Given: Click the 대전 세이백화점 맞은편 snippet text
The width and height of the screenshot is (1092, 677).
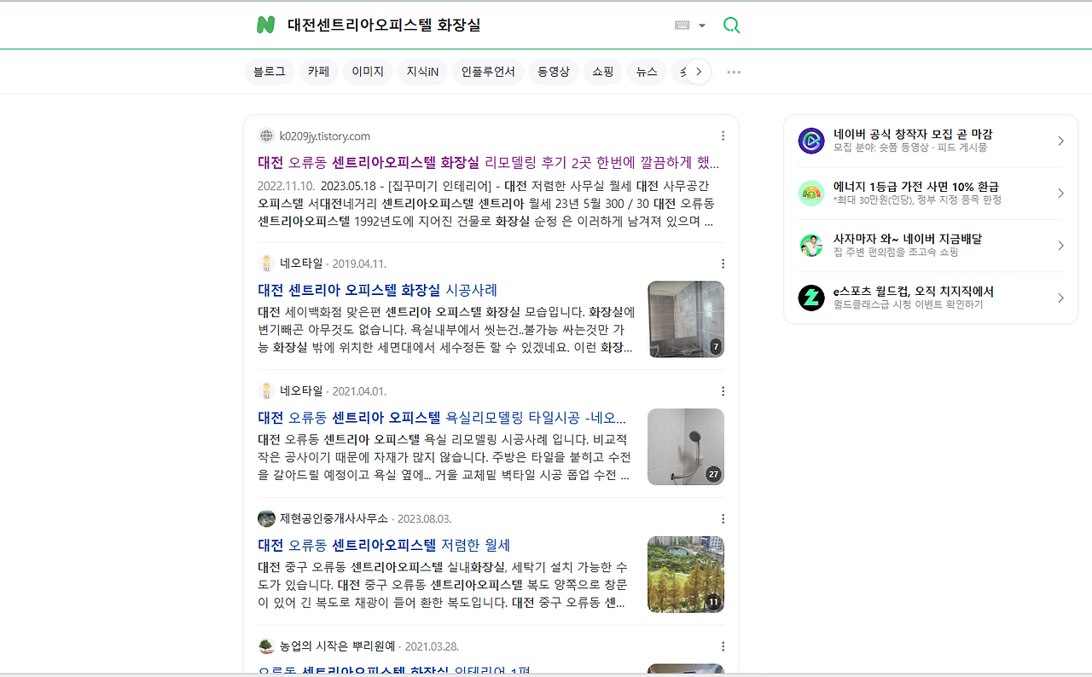Looking at the screenshot, I should pos(446,329).
